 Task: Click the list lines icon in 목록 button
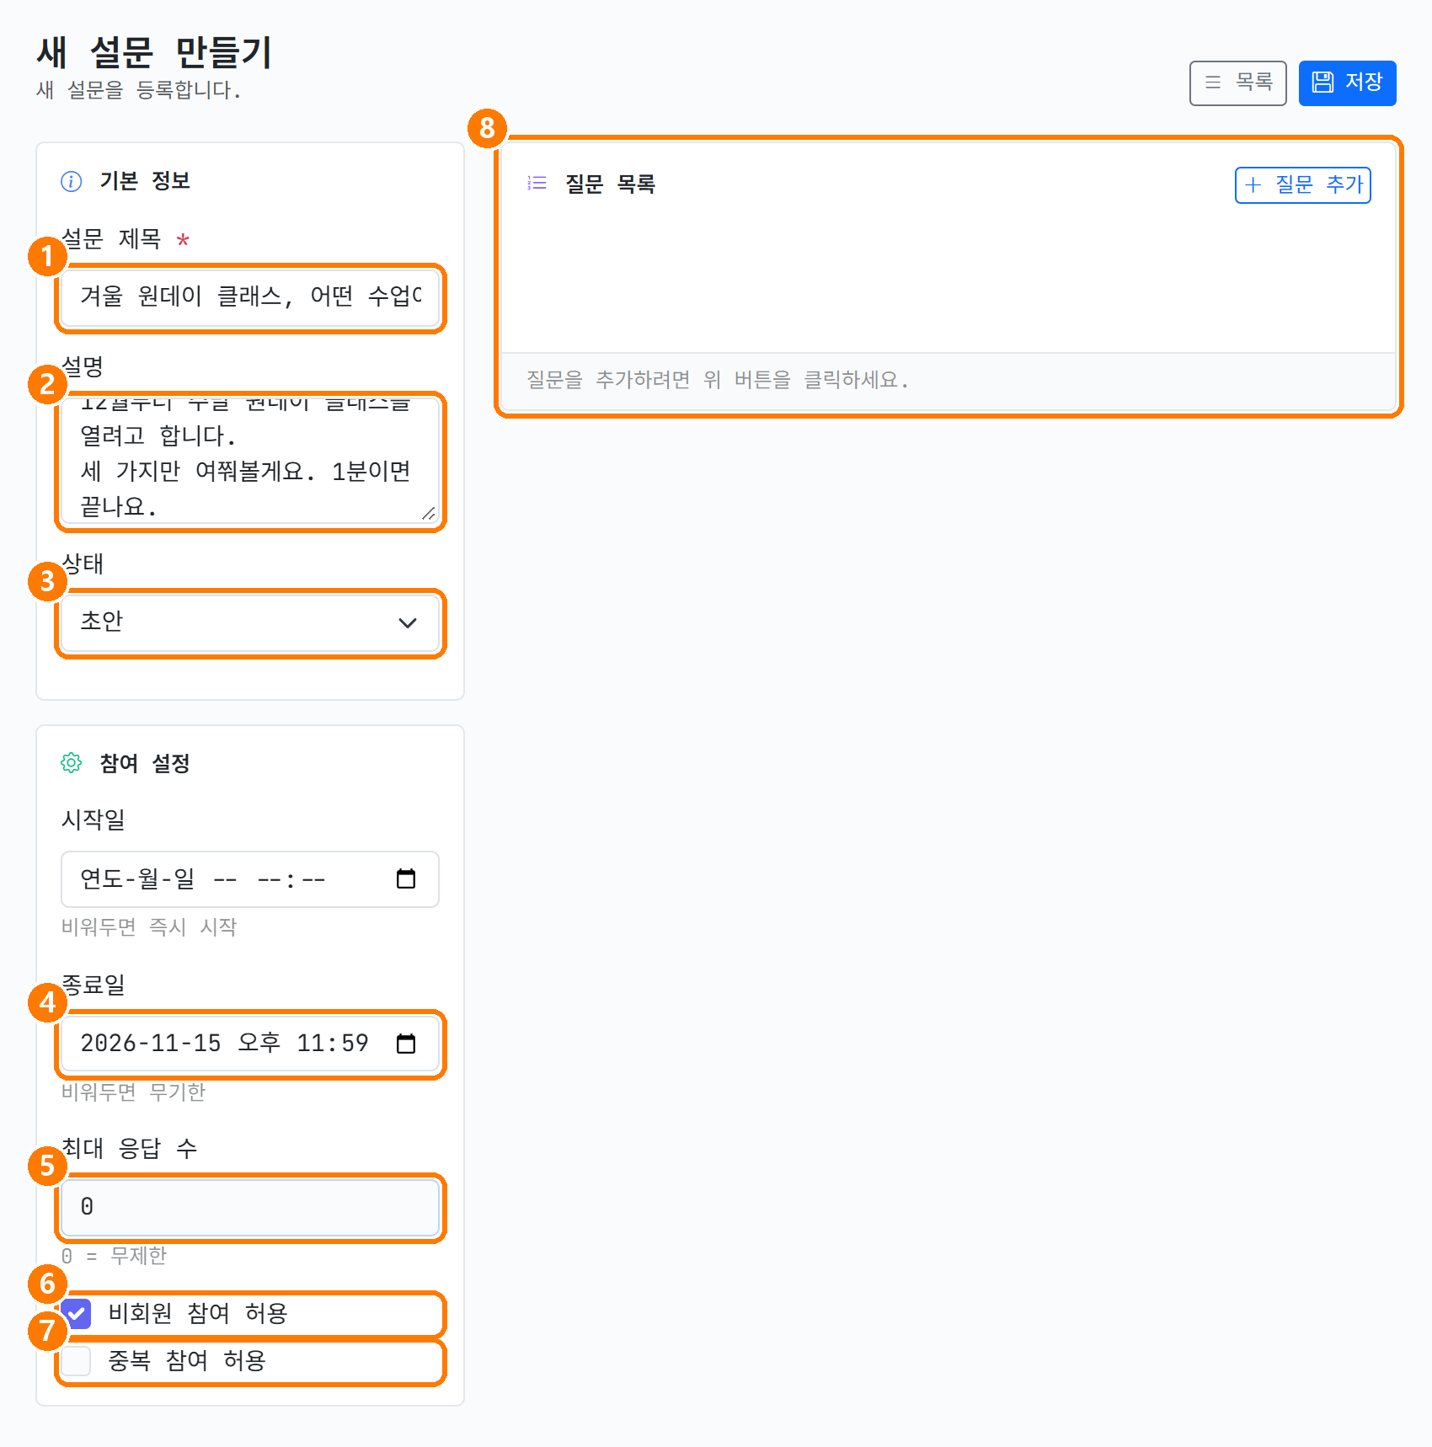(1213, 83)
